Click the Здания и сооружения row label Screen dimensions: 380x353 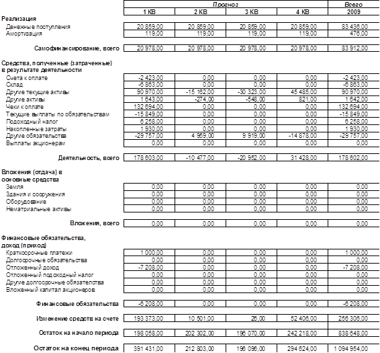(36, 194)
